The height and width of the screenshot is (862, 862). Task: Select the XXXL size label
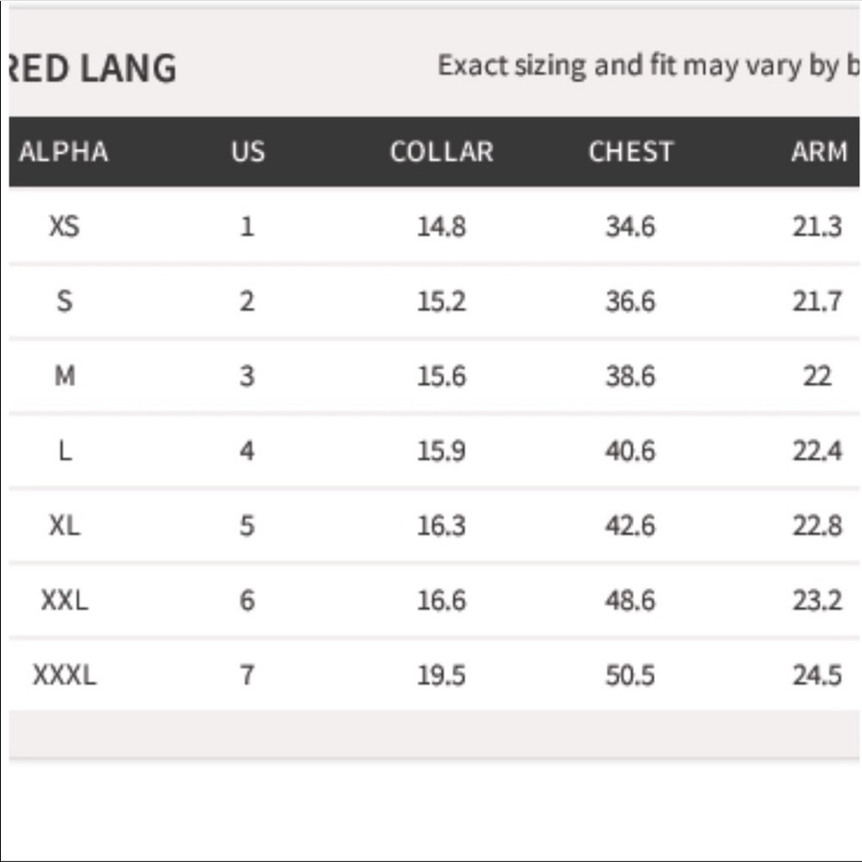click(x=65, y=675)
